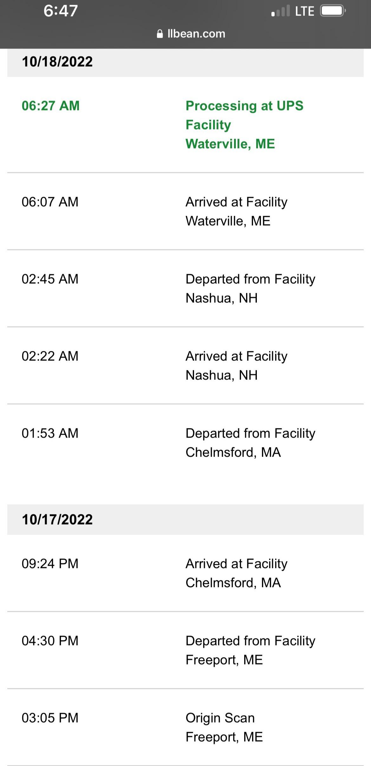Tap the green Waterville, ME location
371x766 pixels.
click(230, 144)
